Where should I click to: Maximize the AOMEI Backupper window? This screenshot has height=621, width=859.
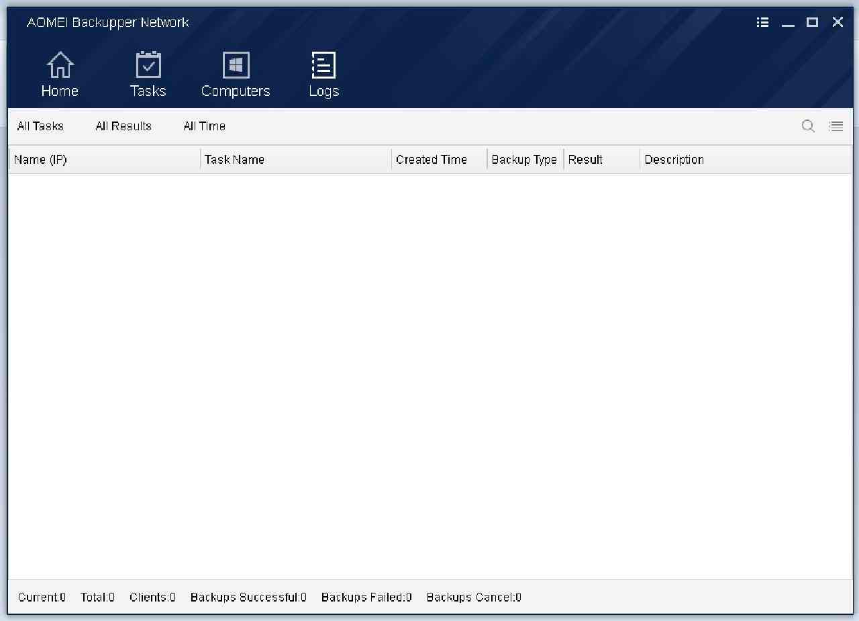(812, 22)
